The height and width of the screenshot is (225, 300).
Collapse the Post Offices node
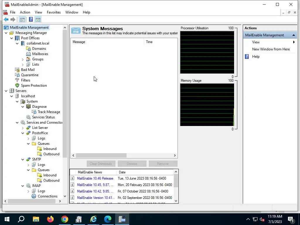click(x=12, y=38)
